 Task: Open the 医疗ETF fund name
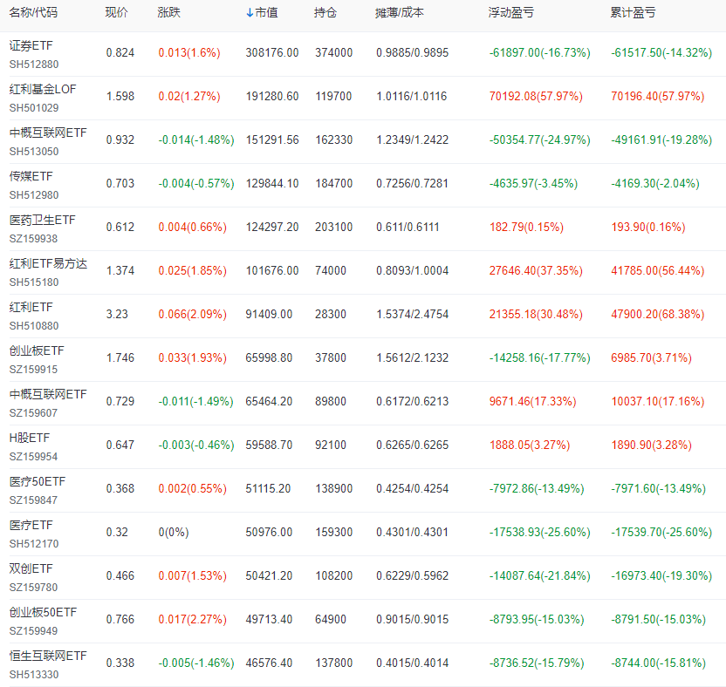click(31, 525)
